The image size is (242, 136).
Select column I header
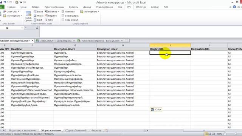(170, 45)
